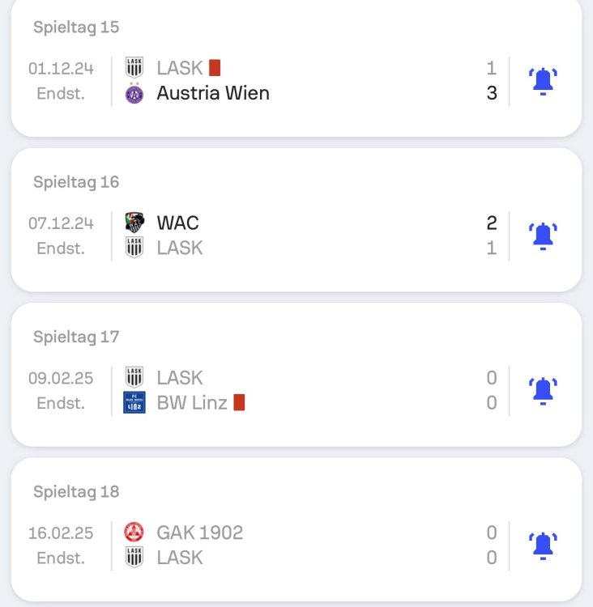Click LASK crest in Spieltag 15 match
Viewport: 593px width, 607px height.
[134, 68]
